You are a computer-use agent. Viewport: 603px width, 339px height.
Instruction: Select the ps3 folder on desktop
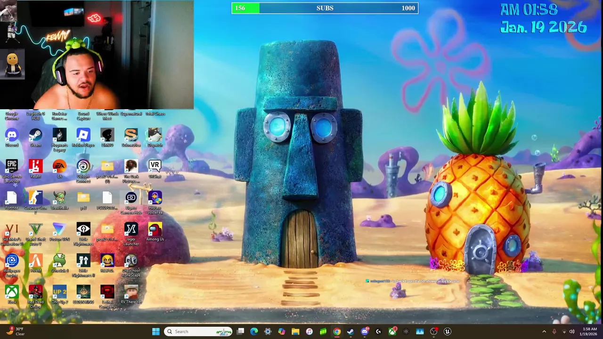[83, 200]
